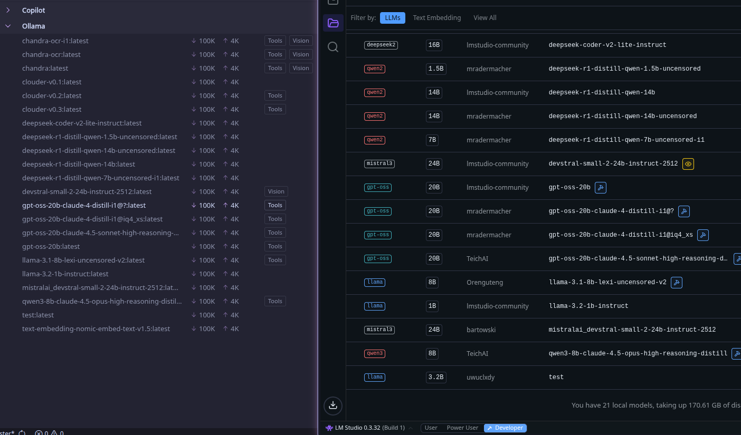Image resolution: width=741 pixels, height=435 pixels.
Task: Click the tool-use wrench icon beside gpt-oss-20b
Action: pyautogui.click(x=601, y=188)
